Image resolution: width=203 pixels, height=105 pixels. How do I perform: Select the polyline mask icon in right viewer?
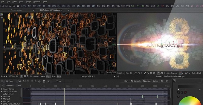(136, 73)
